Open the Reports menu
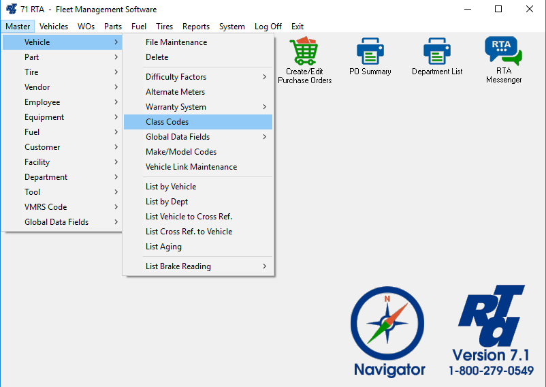This screenshot has height=387, width=546. pyautogui.click(x=196, y=27)
